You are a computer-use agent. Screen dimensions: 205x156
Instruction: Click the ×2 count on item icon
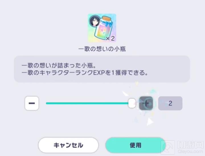pos(110,39)
